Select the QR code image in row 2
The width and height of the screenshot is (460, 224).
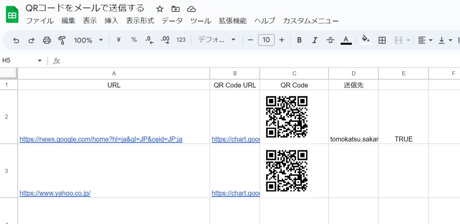(x=287, y=117)
